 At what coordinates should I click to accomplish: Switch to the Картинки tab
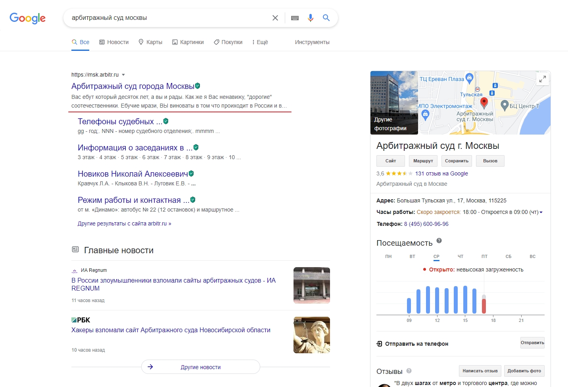coord(188,42)
